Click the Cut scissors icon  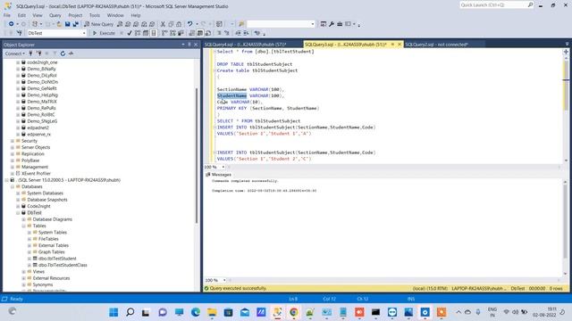pyautogui.click(x=163, y=24)
